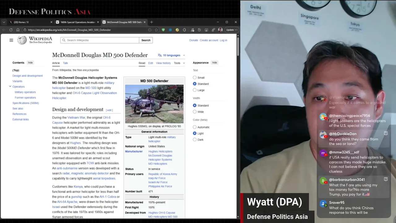Open the Talk tab of the article
The width and height of the screenshot is (396, 223).
click(65, 63)
